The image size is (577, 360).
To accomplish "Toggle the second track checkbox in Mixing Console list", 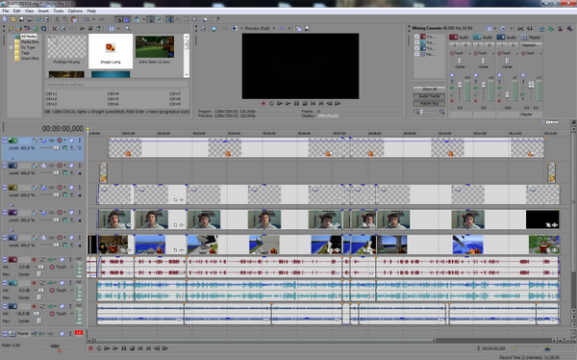I will [x=417, y=42].
